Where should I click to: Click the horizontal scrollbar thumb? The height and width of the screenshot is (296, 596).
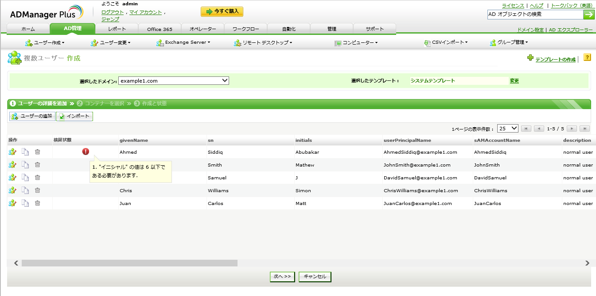[129, 263]
